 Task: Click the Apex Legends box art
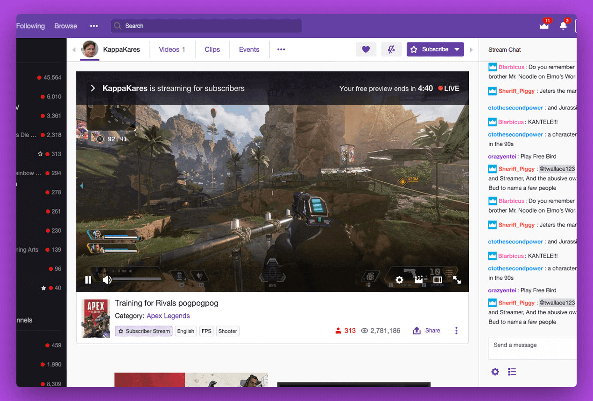[x=96, y=318]
